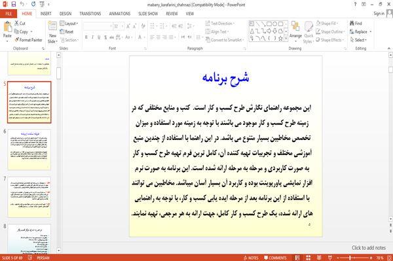Start Slide Show from status bar icon
Screen dimensions: 393x261
[330, 258]
